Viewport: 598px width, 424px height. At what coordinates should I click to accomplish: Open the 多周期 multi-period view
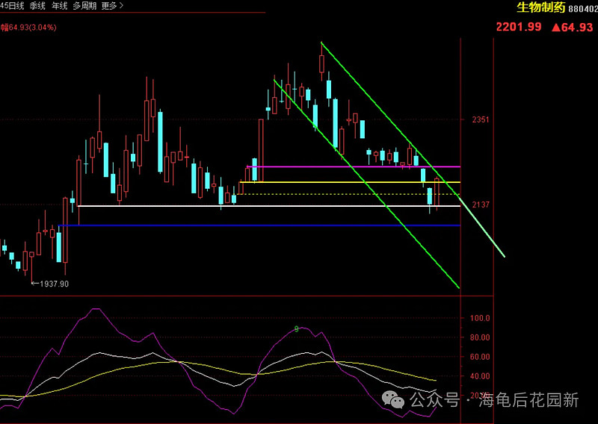click(x=84, y=6)
